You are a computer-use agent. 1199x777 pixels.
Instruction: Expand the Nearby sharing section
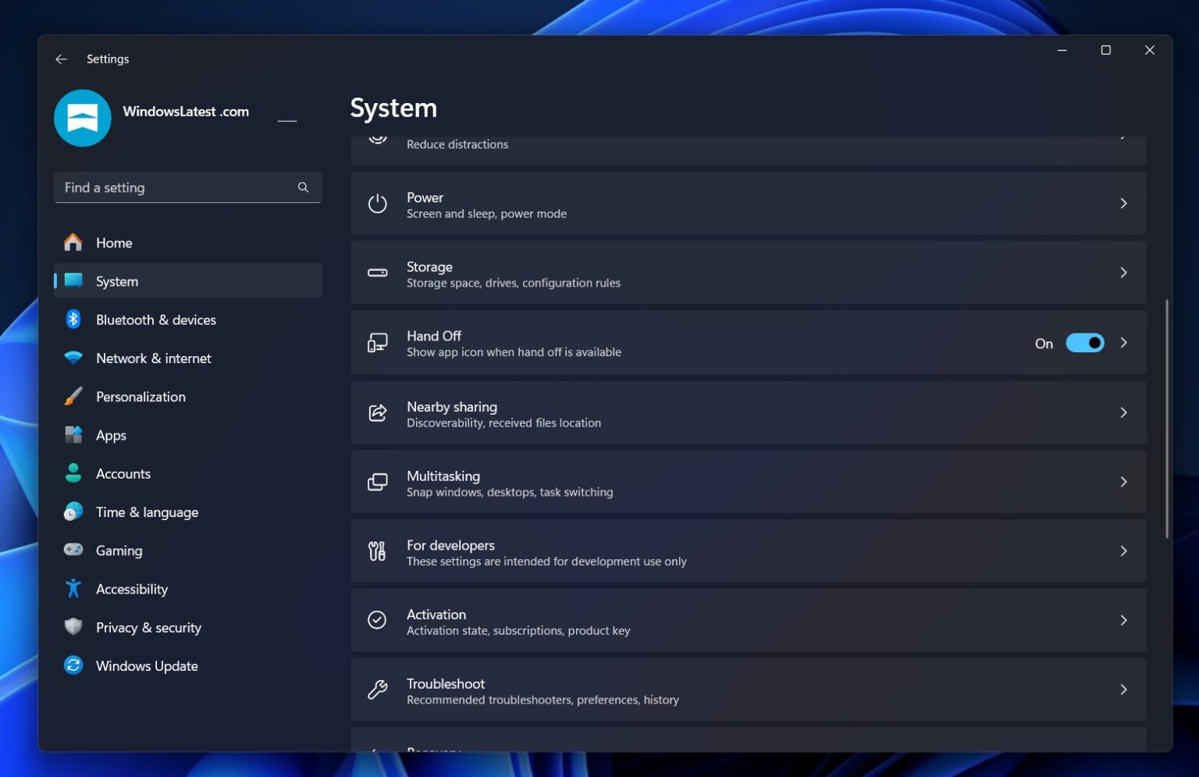(x=1123, y=412)
